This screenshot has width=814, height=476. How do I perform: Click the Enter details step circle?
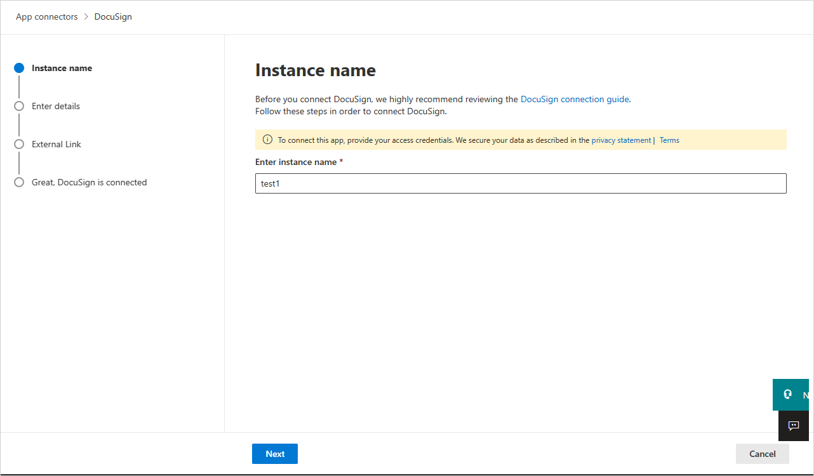pyautogui.click(x=19, y=106)
